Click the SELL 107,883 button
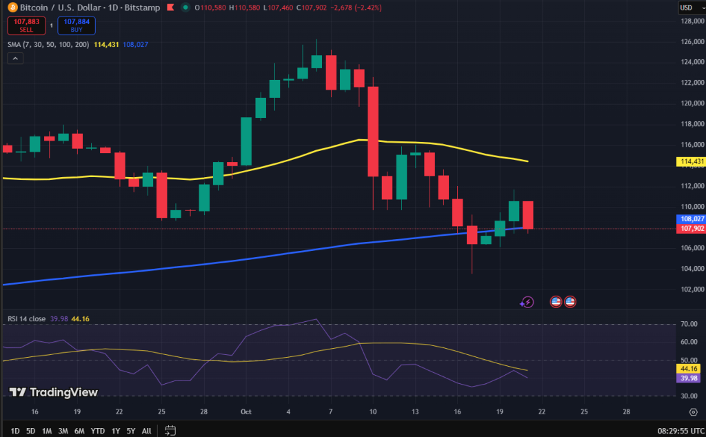 [x=26, y=26]
